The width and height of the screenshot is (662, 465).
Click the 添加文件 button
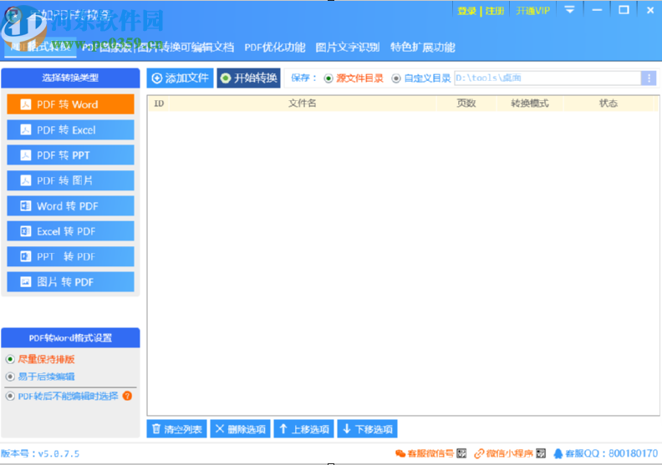180,78
